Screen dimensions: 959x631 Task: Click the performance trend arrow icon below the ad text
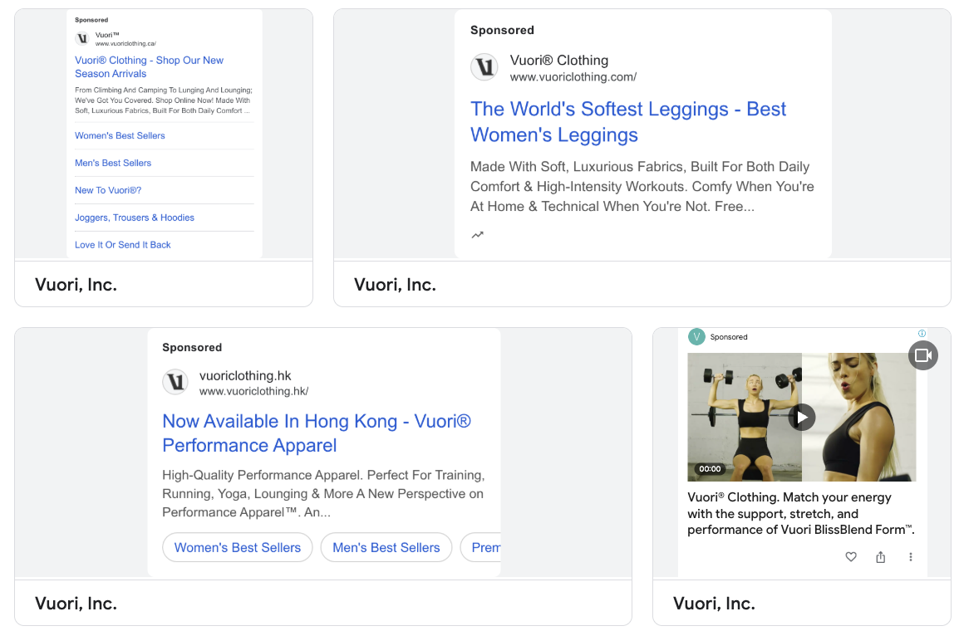click(478, 234)
